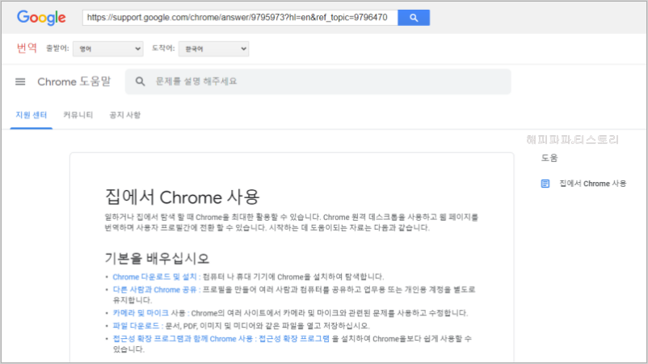Click the red 번역 label

point(27,48)
